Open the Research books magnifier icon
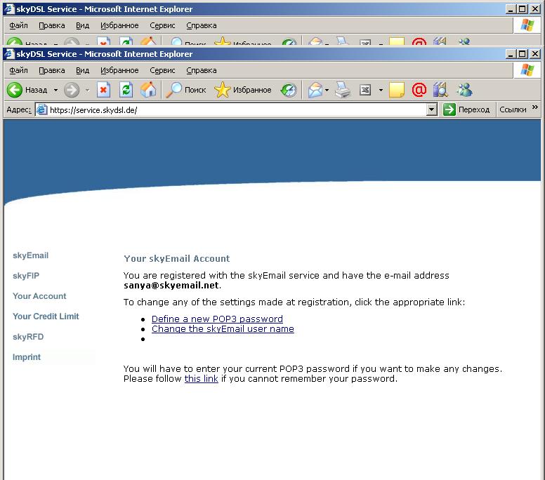 (x=440, y=90)
